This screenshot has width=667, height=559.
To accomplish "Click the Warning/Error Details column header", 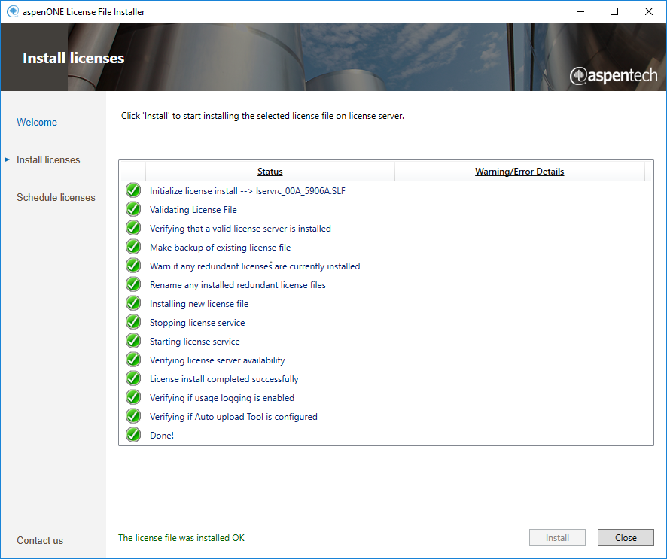I will 519,172.
